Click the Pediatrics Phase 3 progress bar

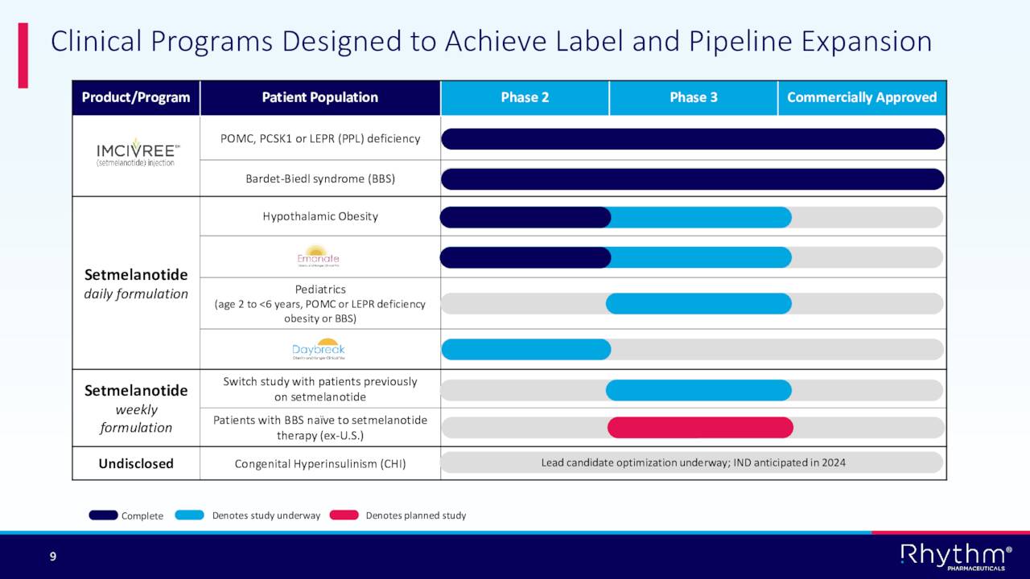pos(698,303)
